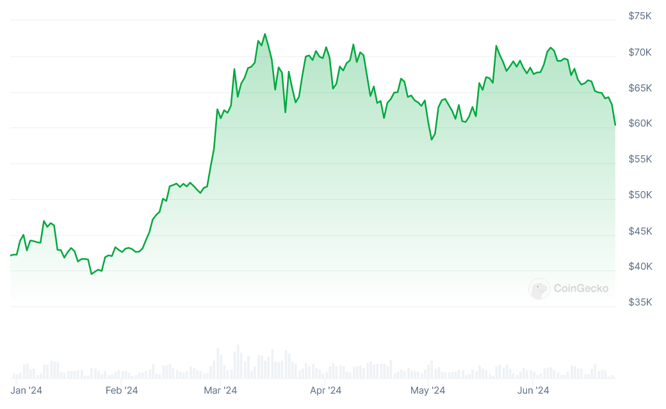Click the Mar '24 date label
This screenshot has height=409, width=666.
click(x=220, y=390)
